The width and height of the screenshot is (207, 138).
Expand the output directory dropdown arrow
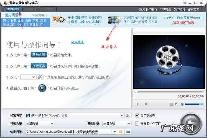click(x=114, y=132)
